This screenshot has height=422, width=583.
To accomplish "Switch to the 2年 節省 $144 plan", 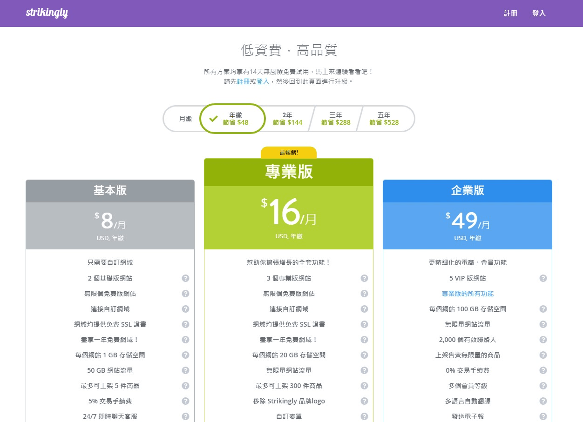I will 287,119.
